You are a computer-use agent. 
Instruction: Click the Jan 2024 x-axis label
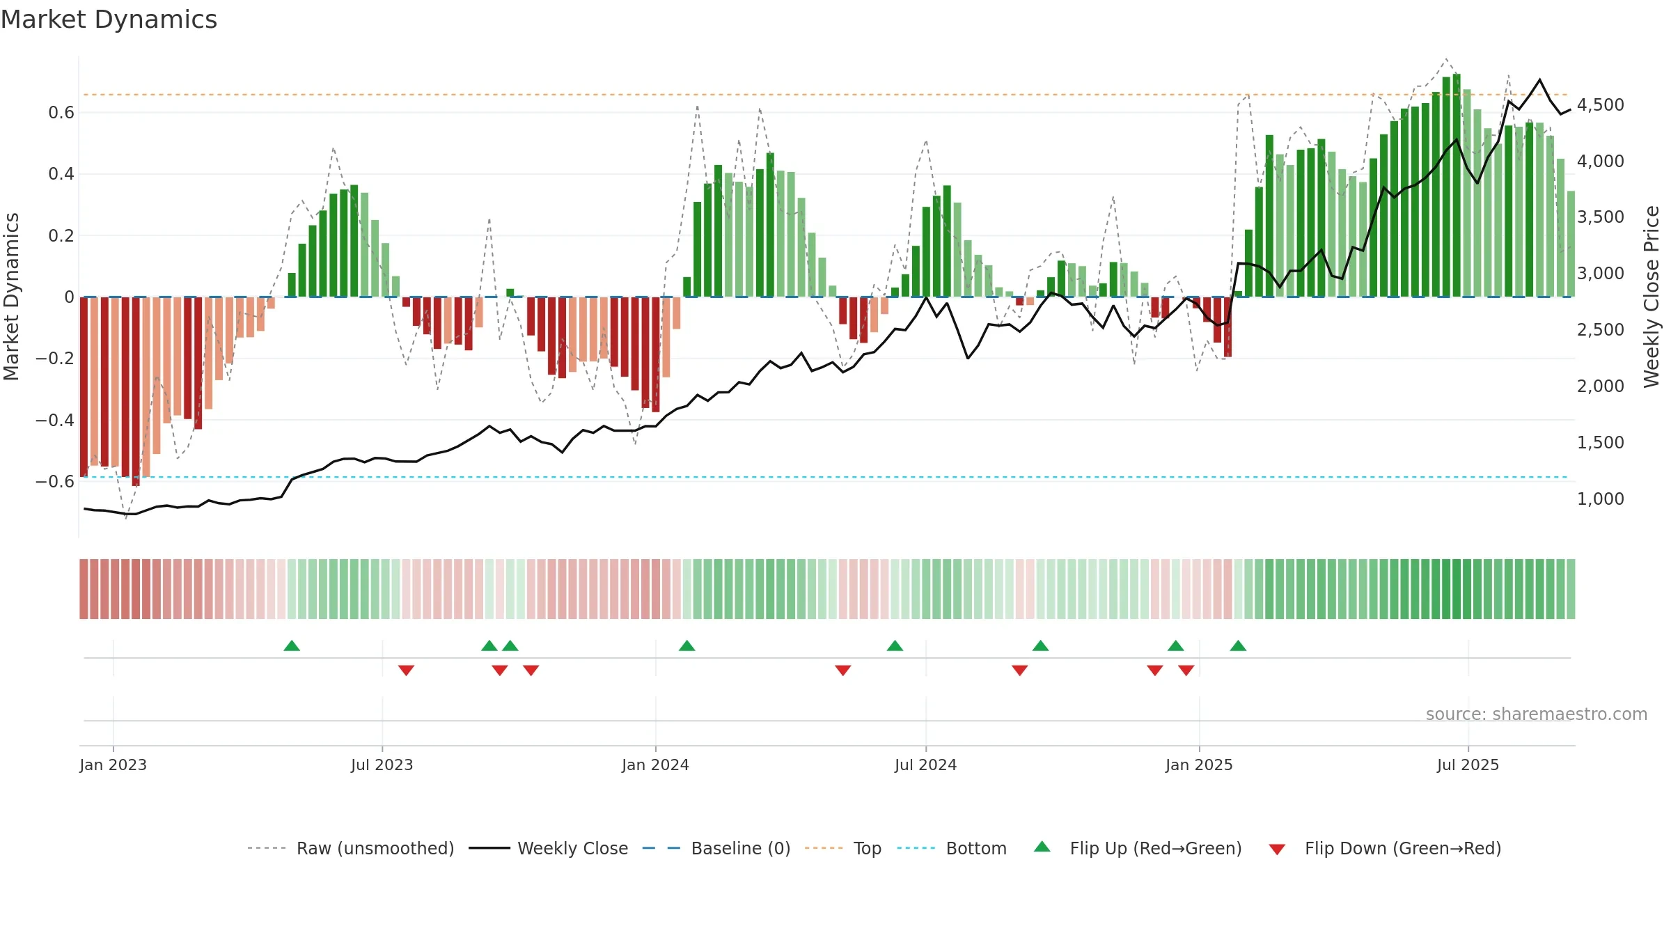[x=656, y=765]
